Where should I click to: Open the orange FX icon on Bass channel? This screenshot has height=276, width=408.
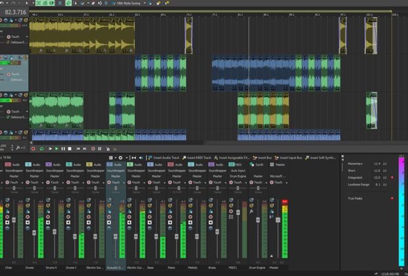tap(149, 206)
